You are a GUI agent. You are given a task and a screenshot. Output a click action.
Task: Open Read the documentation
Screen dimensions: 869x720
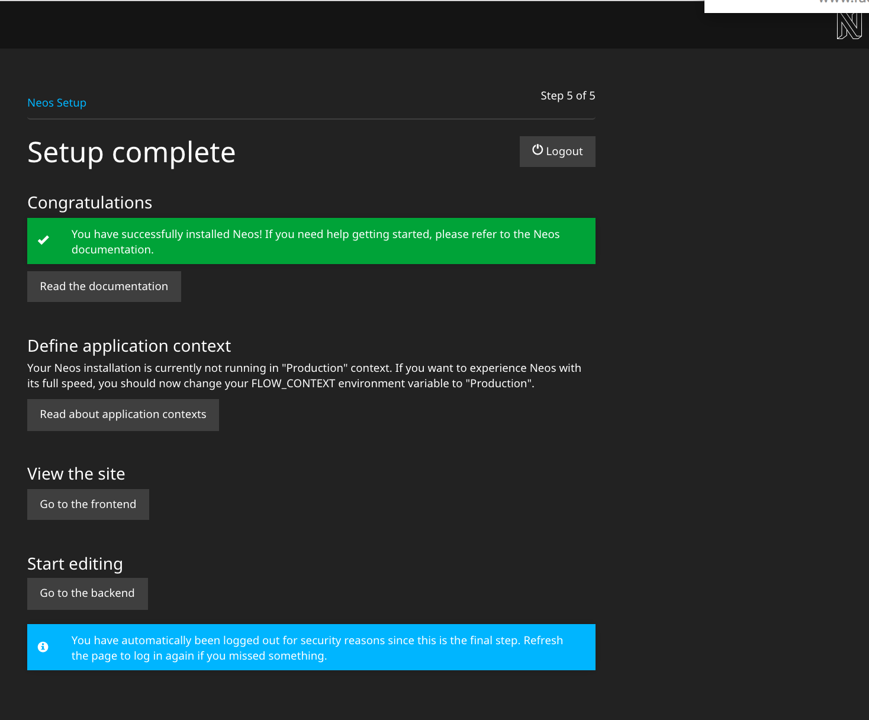[104, 287]
